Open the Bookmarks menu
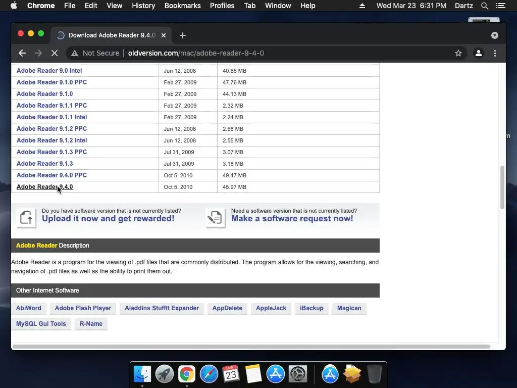517x388 pixels. [183, 6]
